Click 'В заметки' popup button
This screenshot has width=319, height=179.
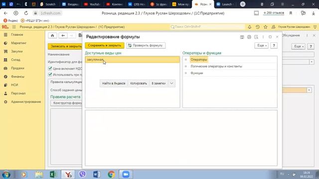(x=159, y=84)
